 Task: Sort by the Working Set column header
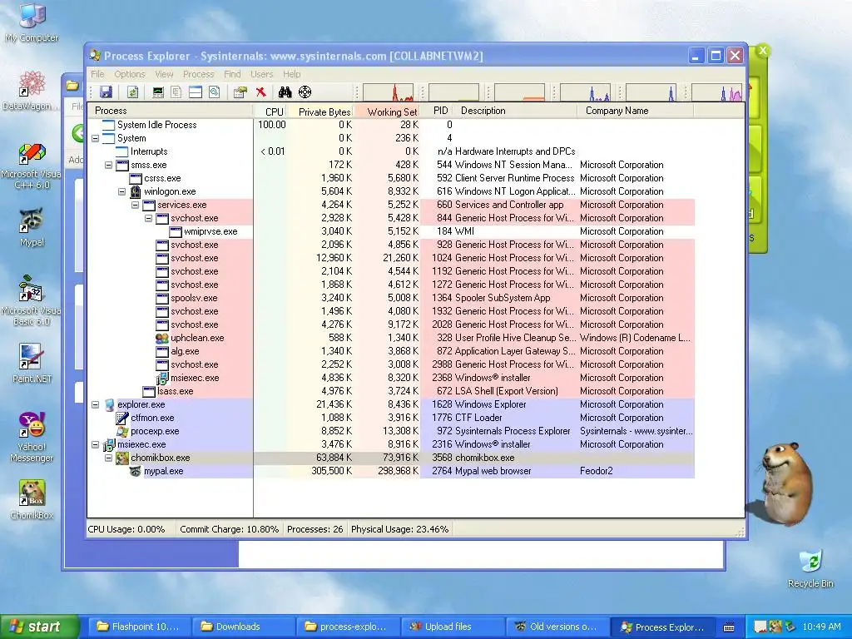tap(387, 111)
